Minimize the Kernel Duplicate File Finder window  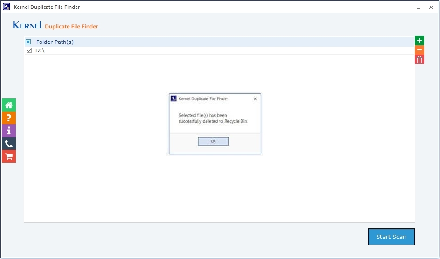pos(419,7)
